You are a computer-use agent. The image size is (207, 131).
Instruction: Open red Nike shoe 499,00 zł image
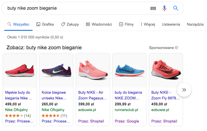point(20,70)
